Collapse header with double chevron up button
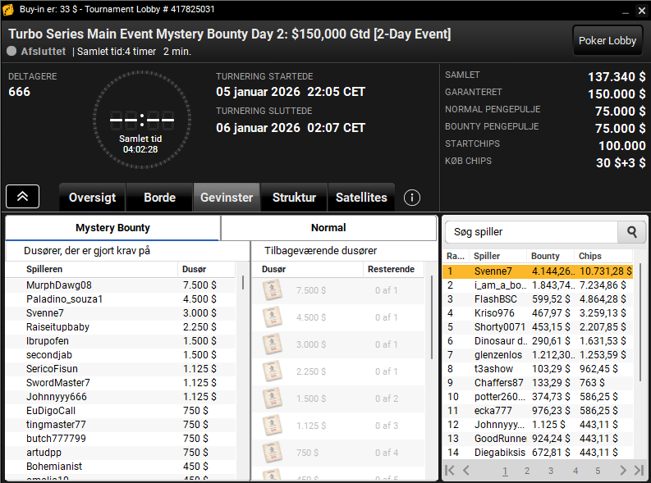Viewport: 651px width, 483px height. click(22, 197)
